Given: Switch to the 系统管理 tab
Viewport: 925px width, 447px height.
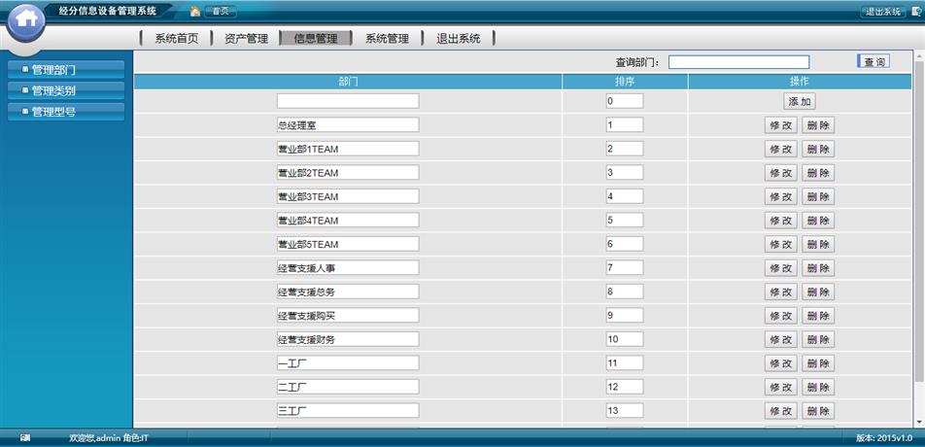Looking at the screenshot, I should pos(387,39).
